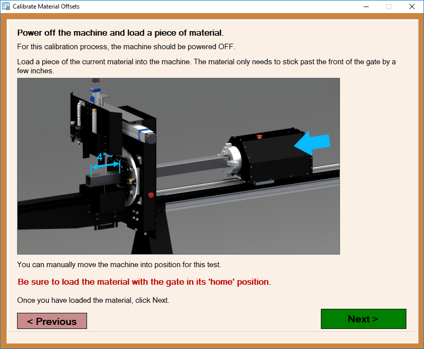This screenshot has width=424, height=349.
Task: Click the red knob on the gate plate
Action: 150,195
